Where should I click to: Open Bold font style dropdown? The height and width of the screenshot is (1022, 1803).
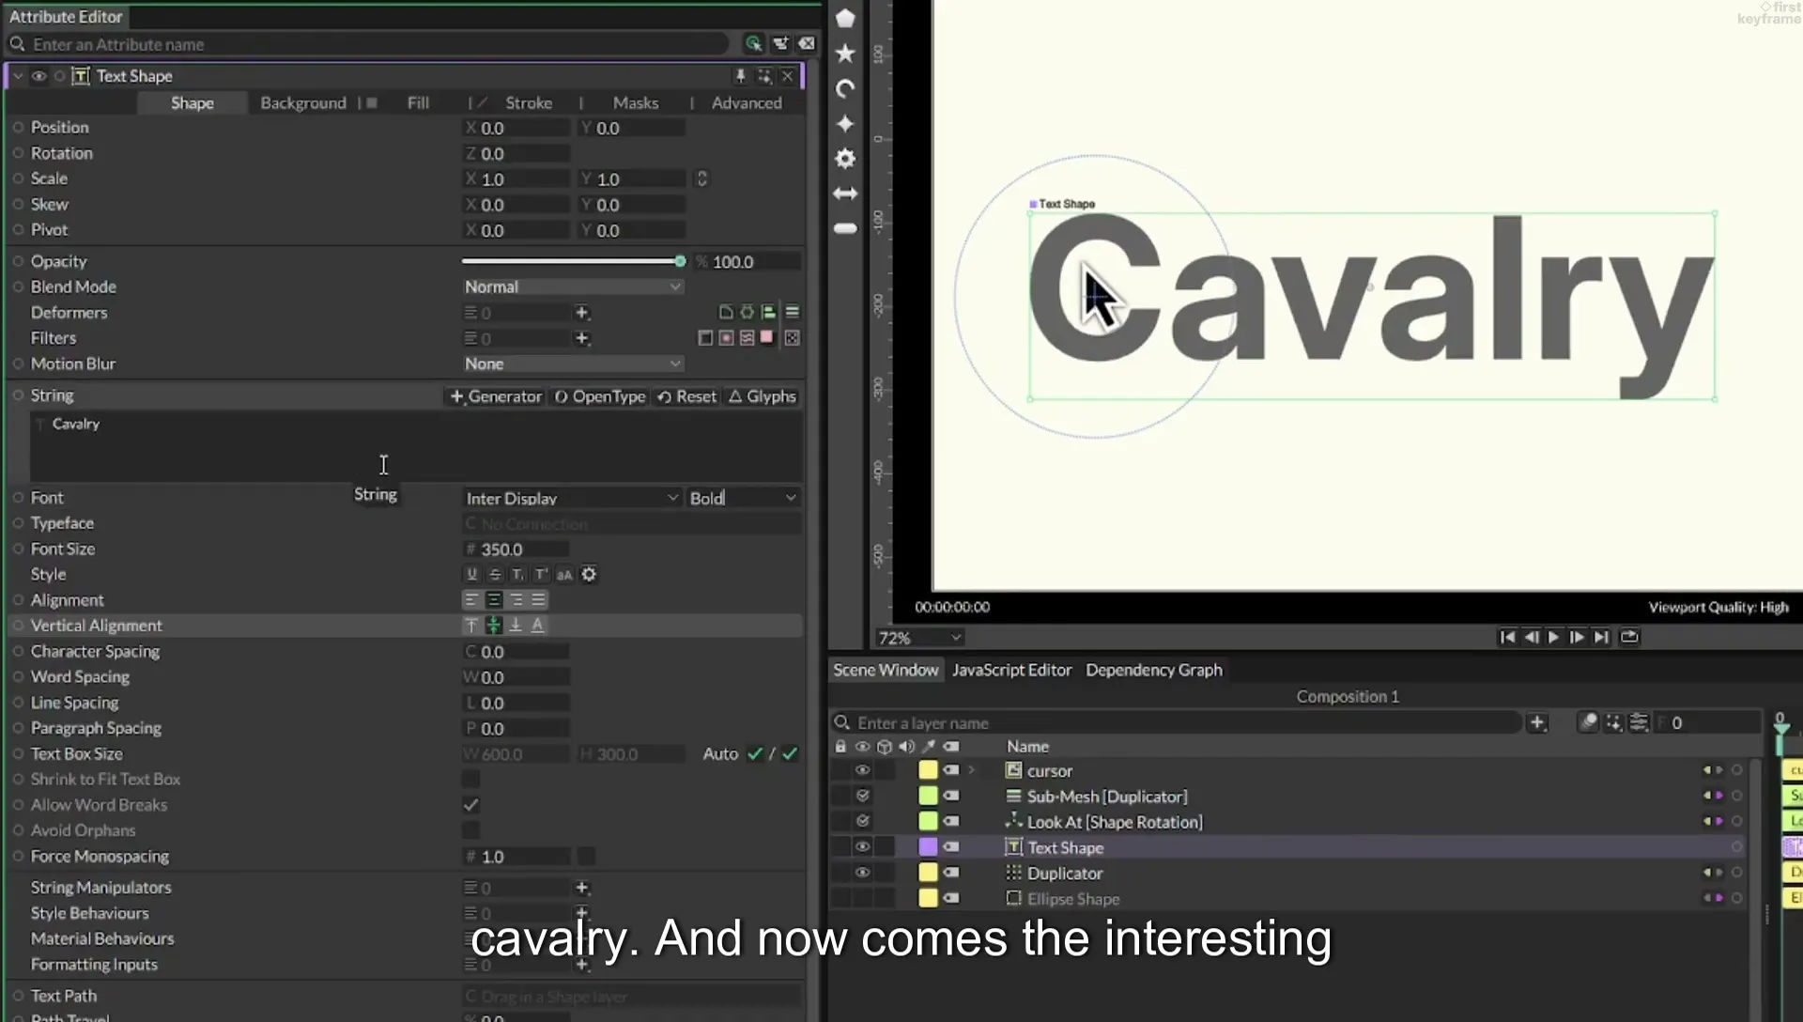(743, 498)
